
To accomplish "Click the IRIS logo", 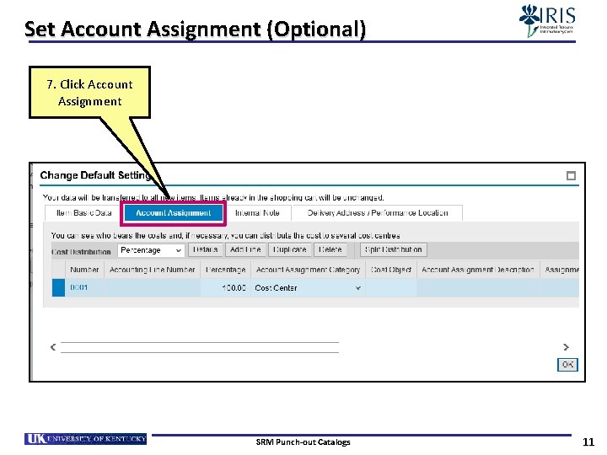I will pyautogui.click(x=547, y=20).
